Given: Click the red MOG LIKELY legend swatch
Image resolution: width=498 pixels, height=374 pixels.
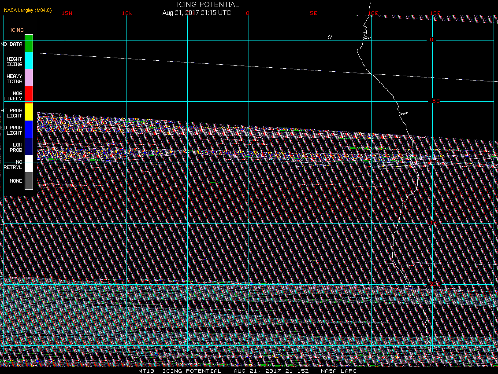Looking at the screenshot, I should point(29,95).
